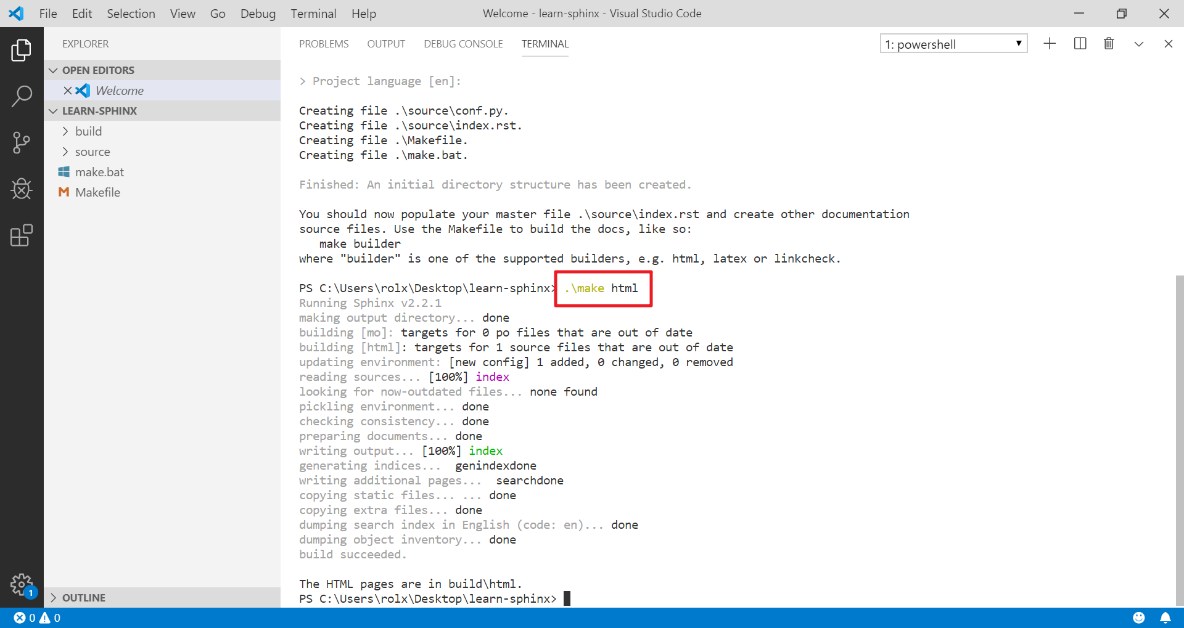Image resolution: width=1184 pixels, height=628 pixels.
Task: Select the TERMINAL tab
Action: coord(545,44)
